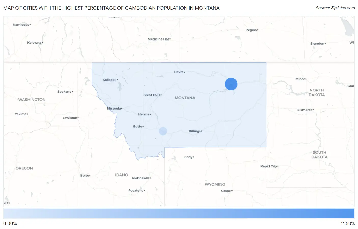Viewport: 358px width, 229px height.
Task: Click the color gradient legend bar
Action: pos(179,213)
